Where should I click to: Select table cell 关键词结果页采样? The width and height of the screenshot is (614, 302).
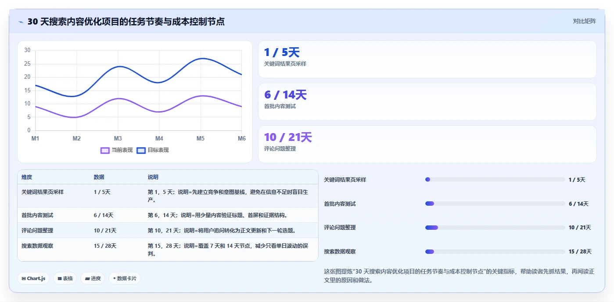[43, 192]
